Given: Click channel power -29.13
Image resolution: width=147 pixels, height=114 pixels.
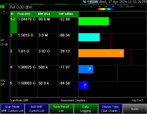Looking at the screenshot, I should [x=64, y=51].
